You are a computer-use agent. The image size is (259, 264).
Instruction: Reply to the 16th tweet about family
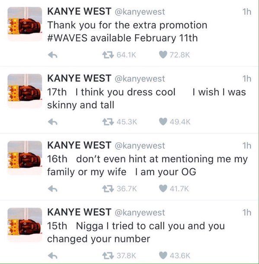pos(53,188)
